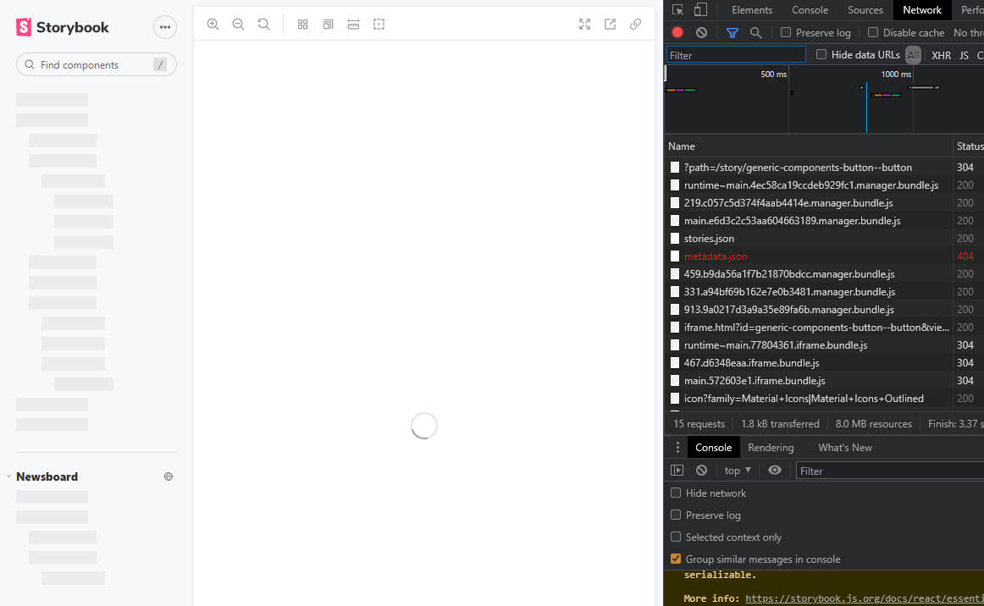This screenshot has height=606, width=984.
Task: Toggle component outlines icon
Action: 379,25
